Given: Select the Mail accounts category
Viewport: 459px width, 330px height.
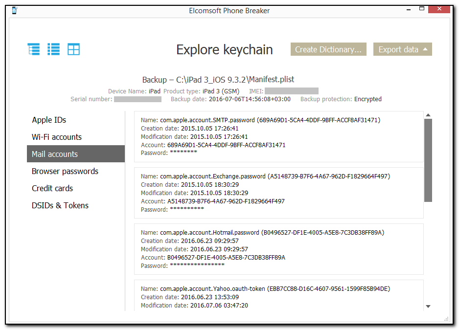Looking at the screenshot, I should click(x=55, y=154).
